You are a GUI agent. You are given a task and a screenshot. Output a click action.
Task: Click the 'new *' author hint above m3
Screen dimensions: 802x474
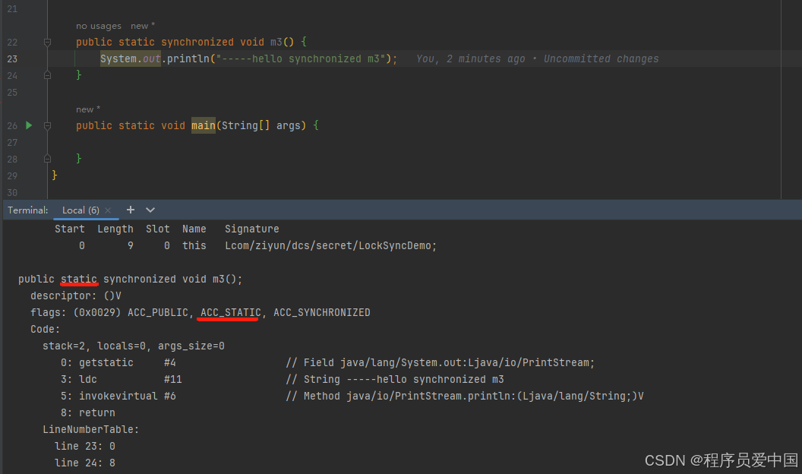click(143, 26)
